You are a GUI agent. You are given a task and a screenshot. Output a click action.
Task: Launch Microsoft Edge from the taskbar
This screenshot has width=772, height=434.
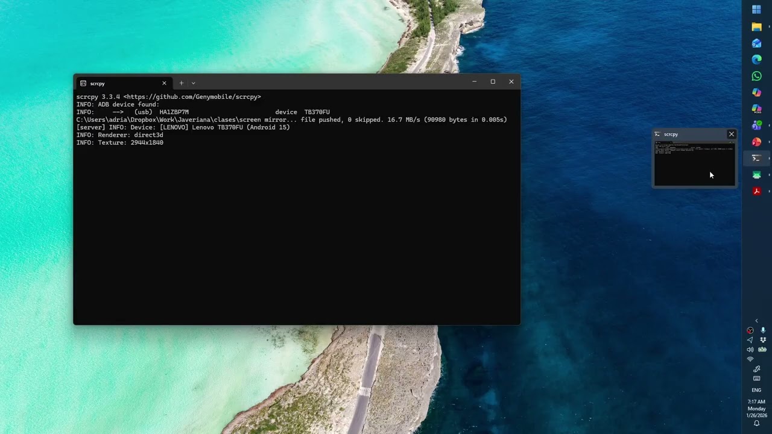point(756,60)
